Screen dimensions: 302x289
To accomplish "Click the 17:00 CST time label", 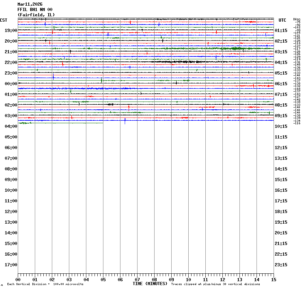I will pyautogui.click(x=11, y=265).
